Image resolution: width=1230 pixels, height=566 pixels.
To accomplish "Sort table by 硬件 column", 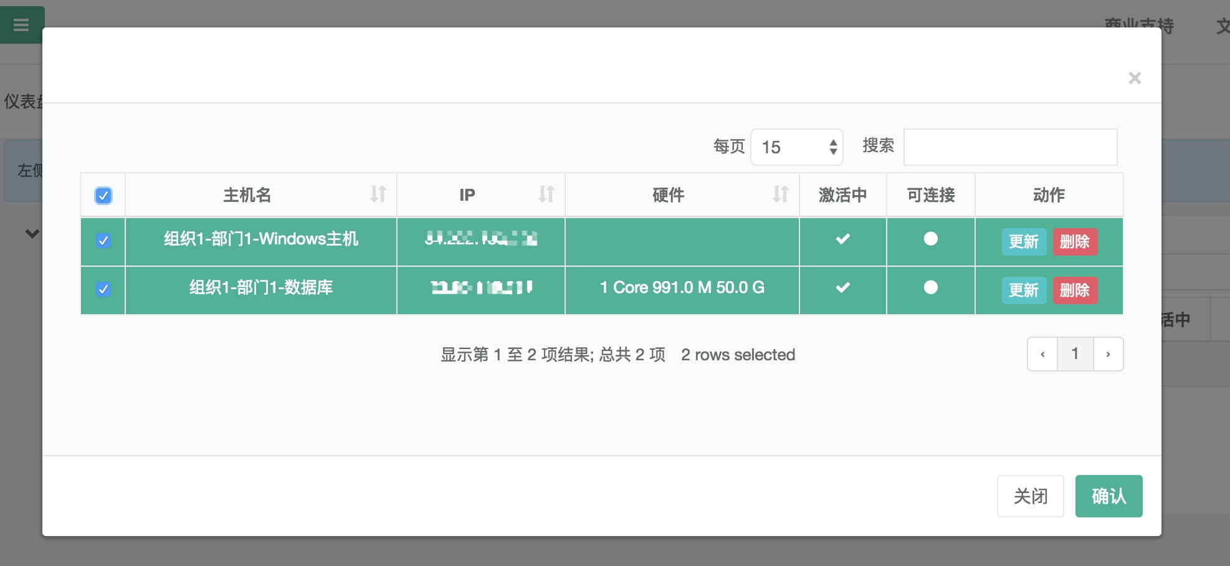I will point(780,194).
